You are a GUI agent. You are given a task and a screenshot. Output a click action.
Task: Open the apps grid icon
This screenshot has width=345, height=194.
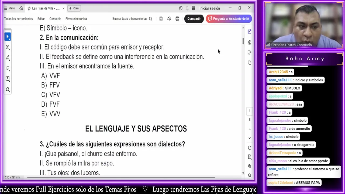(x=194, y=8)
